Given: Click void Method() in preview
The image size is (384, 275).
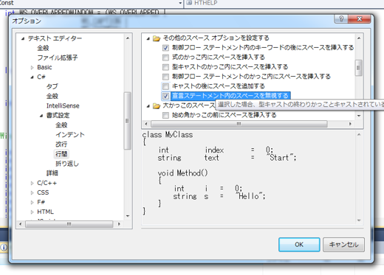Looking at the screenshot, I should [182, 173].
